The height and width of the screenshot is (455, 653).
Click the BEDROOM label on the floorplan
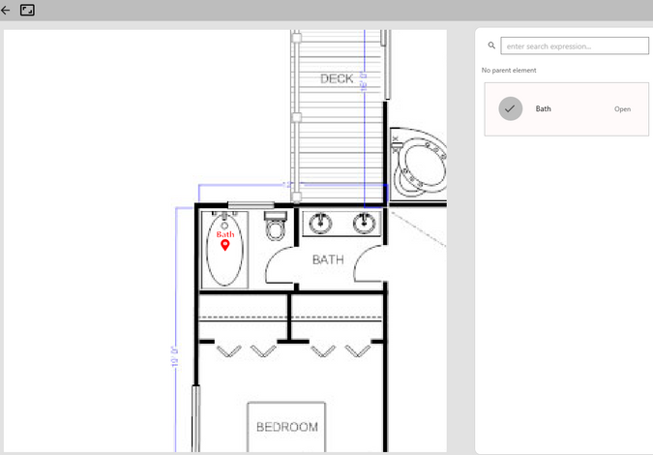tap(287, 427)
